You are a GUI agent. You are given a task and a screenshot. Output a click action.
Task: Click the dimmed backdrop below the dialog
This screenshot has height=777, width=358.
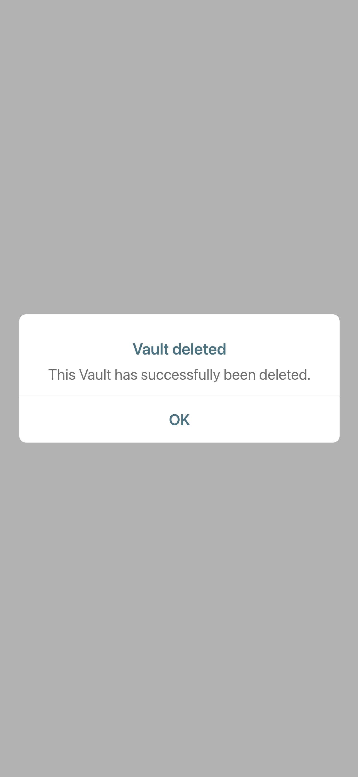(x=179, y=609)
